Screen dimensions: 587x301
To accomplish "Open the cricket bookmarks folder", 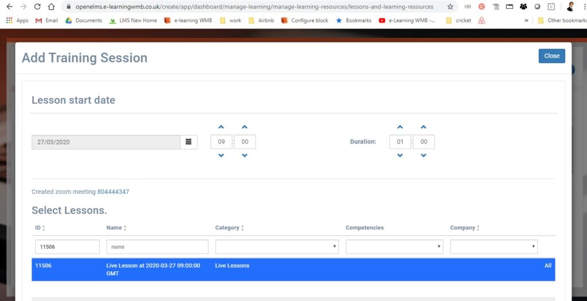I will pyautogui.click(x=459, y=21).
